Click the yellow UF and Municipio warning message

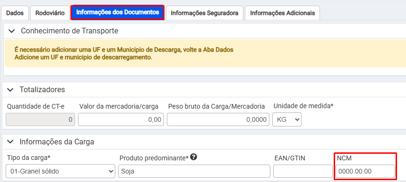tap(124, 53)
